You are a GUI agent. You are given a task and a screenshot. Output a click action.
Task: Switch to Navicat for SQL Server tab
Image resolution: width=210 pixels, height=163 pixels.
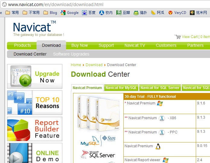(160, 88)
